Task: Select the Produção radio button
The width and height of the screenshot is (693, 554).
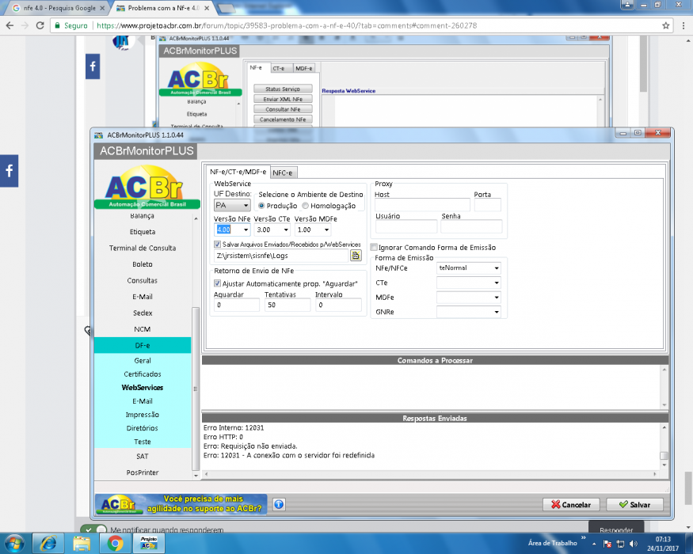Action: [261, 206]
